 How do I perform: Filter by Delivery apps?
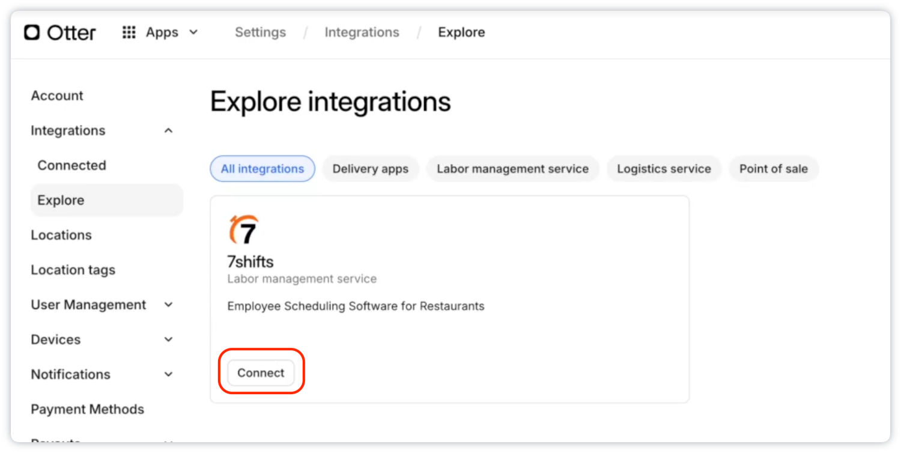(x=371, y=169)
